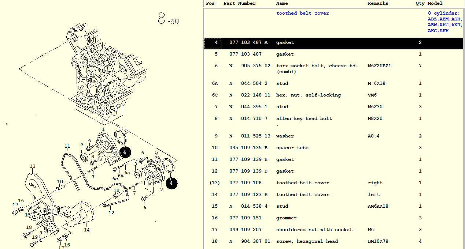
Task: Select callout number 14 in the diagram
Action: click(x=86, y=230)
